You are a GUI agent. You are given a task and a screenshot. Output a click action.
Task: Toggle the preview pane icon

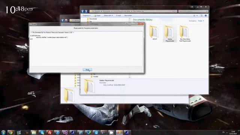pyautogui.click(x=201, y=15)
